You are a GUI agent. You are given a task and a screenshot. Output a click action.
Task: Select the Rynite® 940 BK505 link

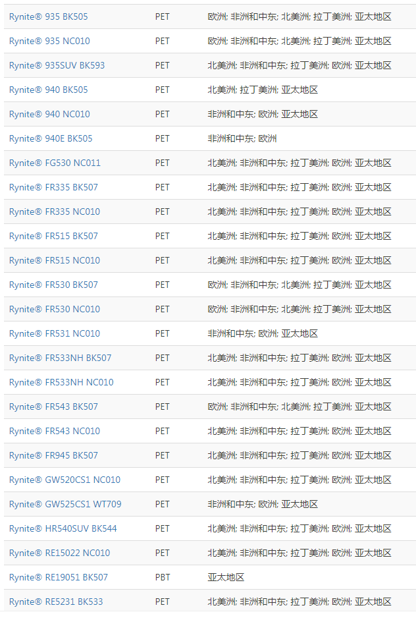click(48, 90)
